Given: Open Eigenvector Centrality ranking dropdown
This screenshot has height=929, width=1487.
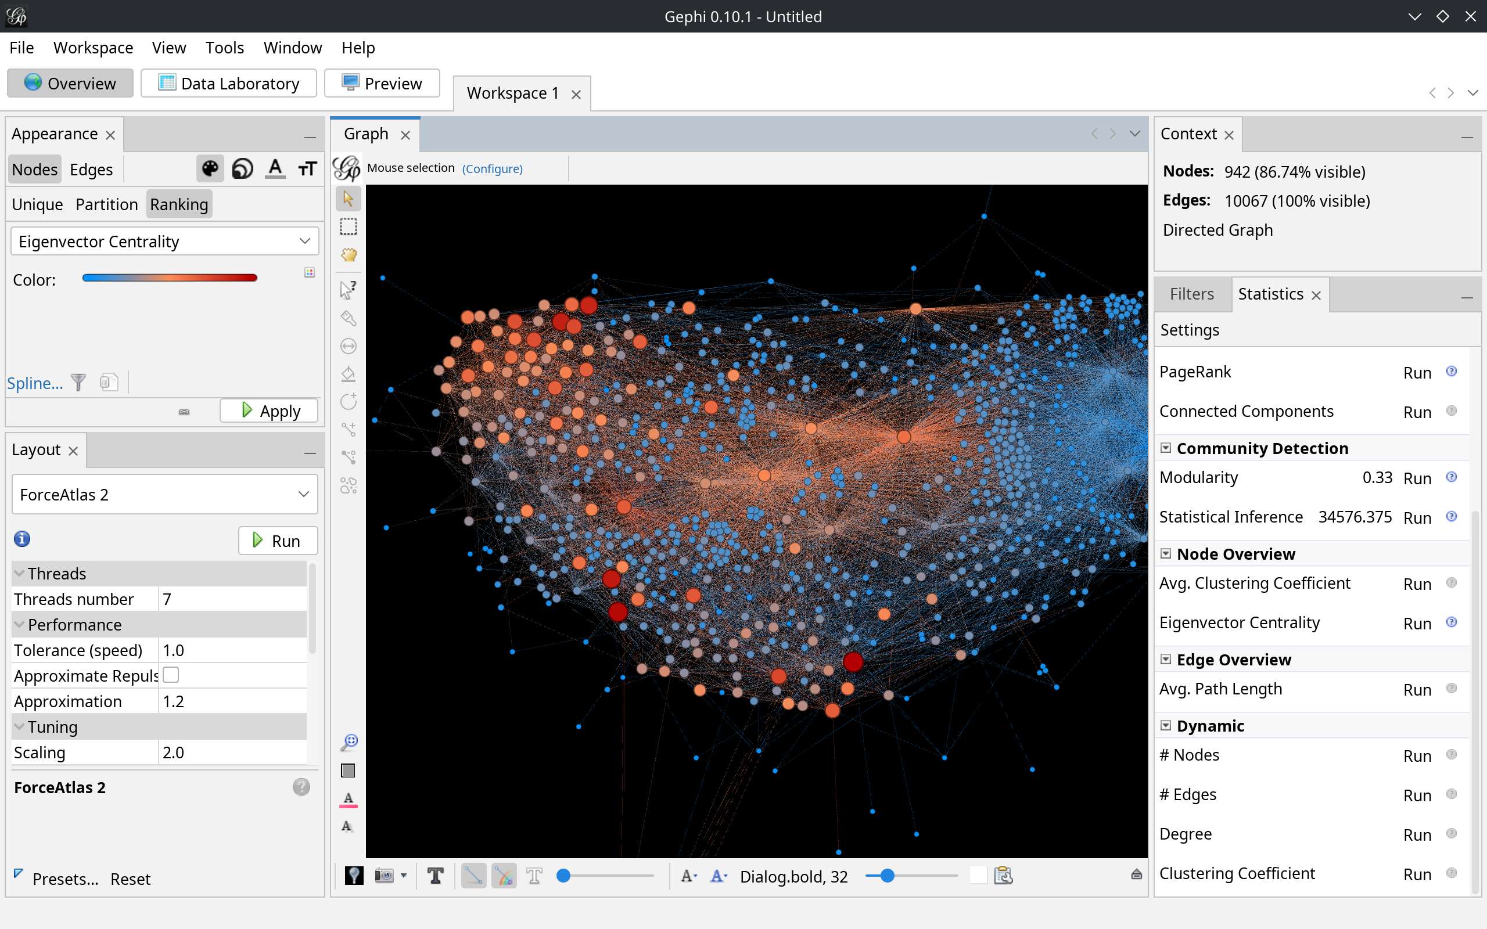Looking at the screenshot, I should [x=165, y=242].
